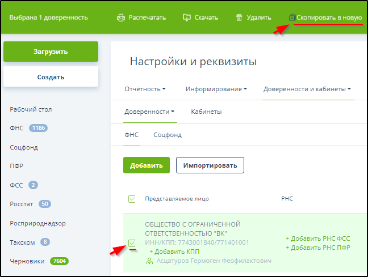Click the trash icon for Удалить
This screenshot has height=277, width=368.
click(239, 18)
